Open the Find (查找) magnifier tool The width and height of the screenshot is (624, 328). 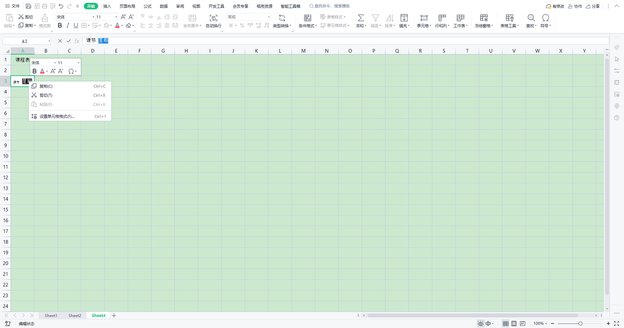click(x=531, y=18)
